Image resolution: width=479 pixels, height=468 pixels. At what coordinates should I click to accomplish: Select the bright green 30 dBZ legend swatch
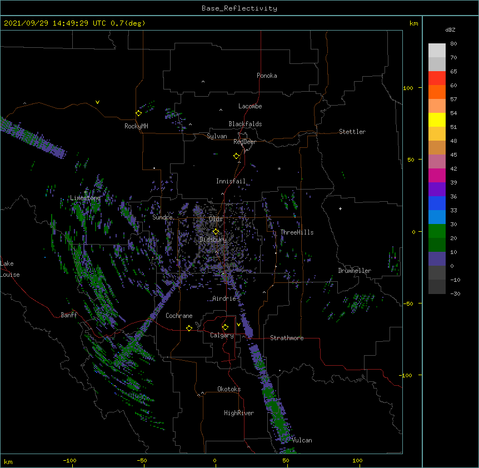pos(437,231)
